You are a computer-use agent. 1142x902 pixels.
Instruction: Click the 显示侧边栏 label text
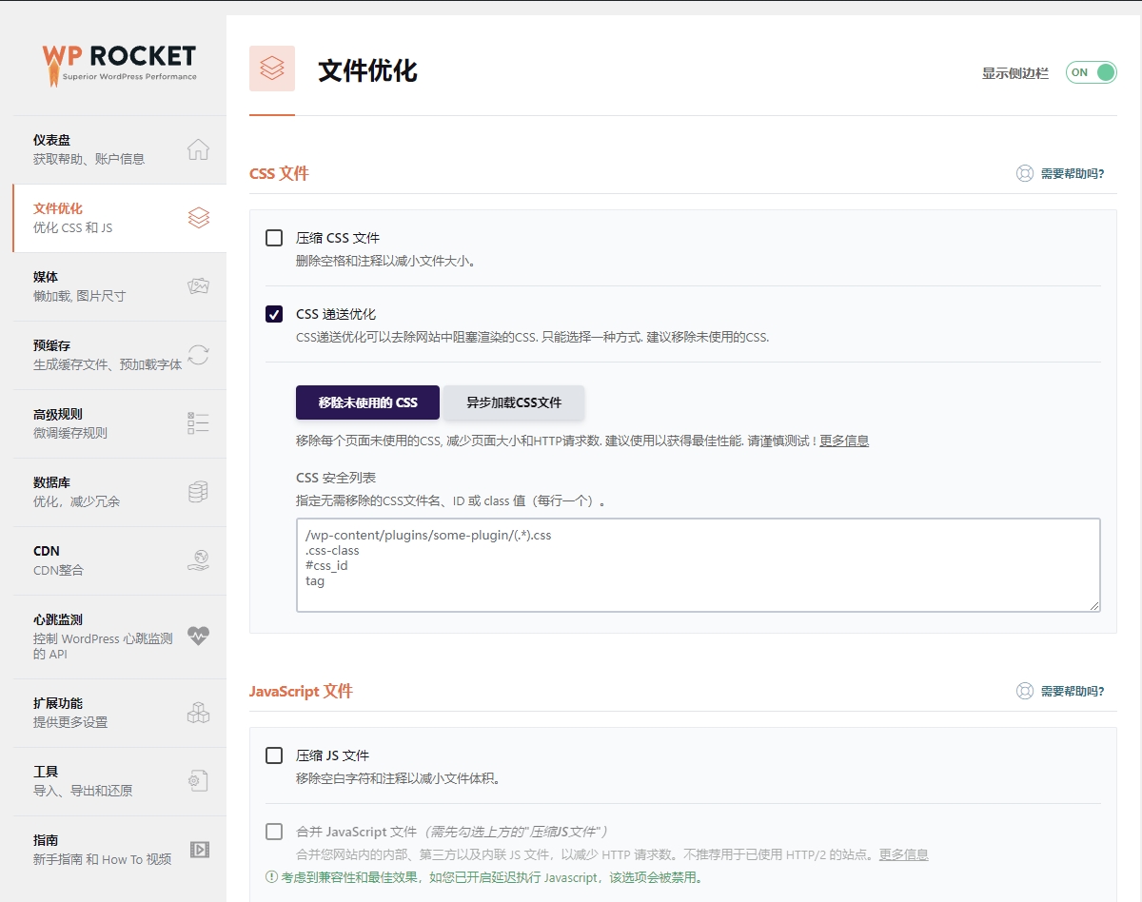coord(1015,73)
